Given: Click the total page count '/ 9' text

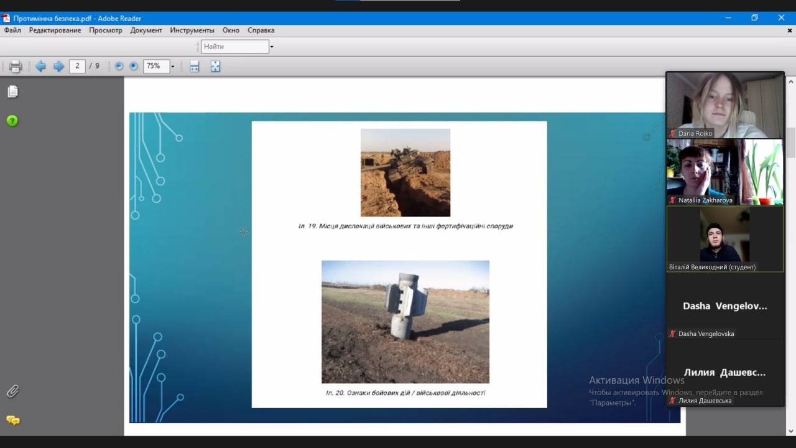Looking at the screenshot, I should [x=95, y=66].
